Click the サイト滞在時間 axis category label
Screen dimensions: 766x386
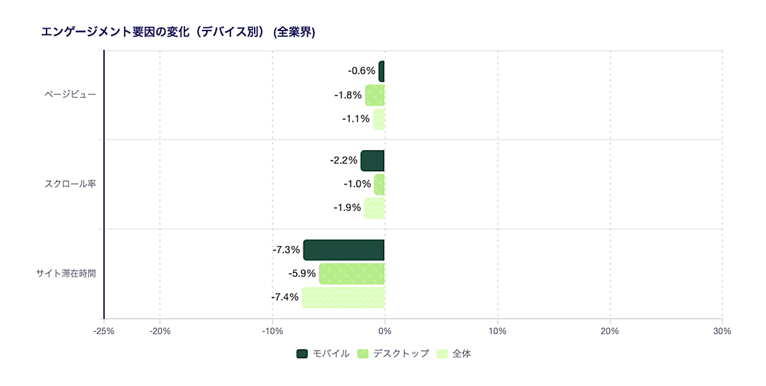click(x=66, y=273)
